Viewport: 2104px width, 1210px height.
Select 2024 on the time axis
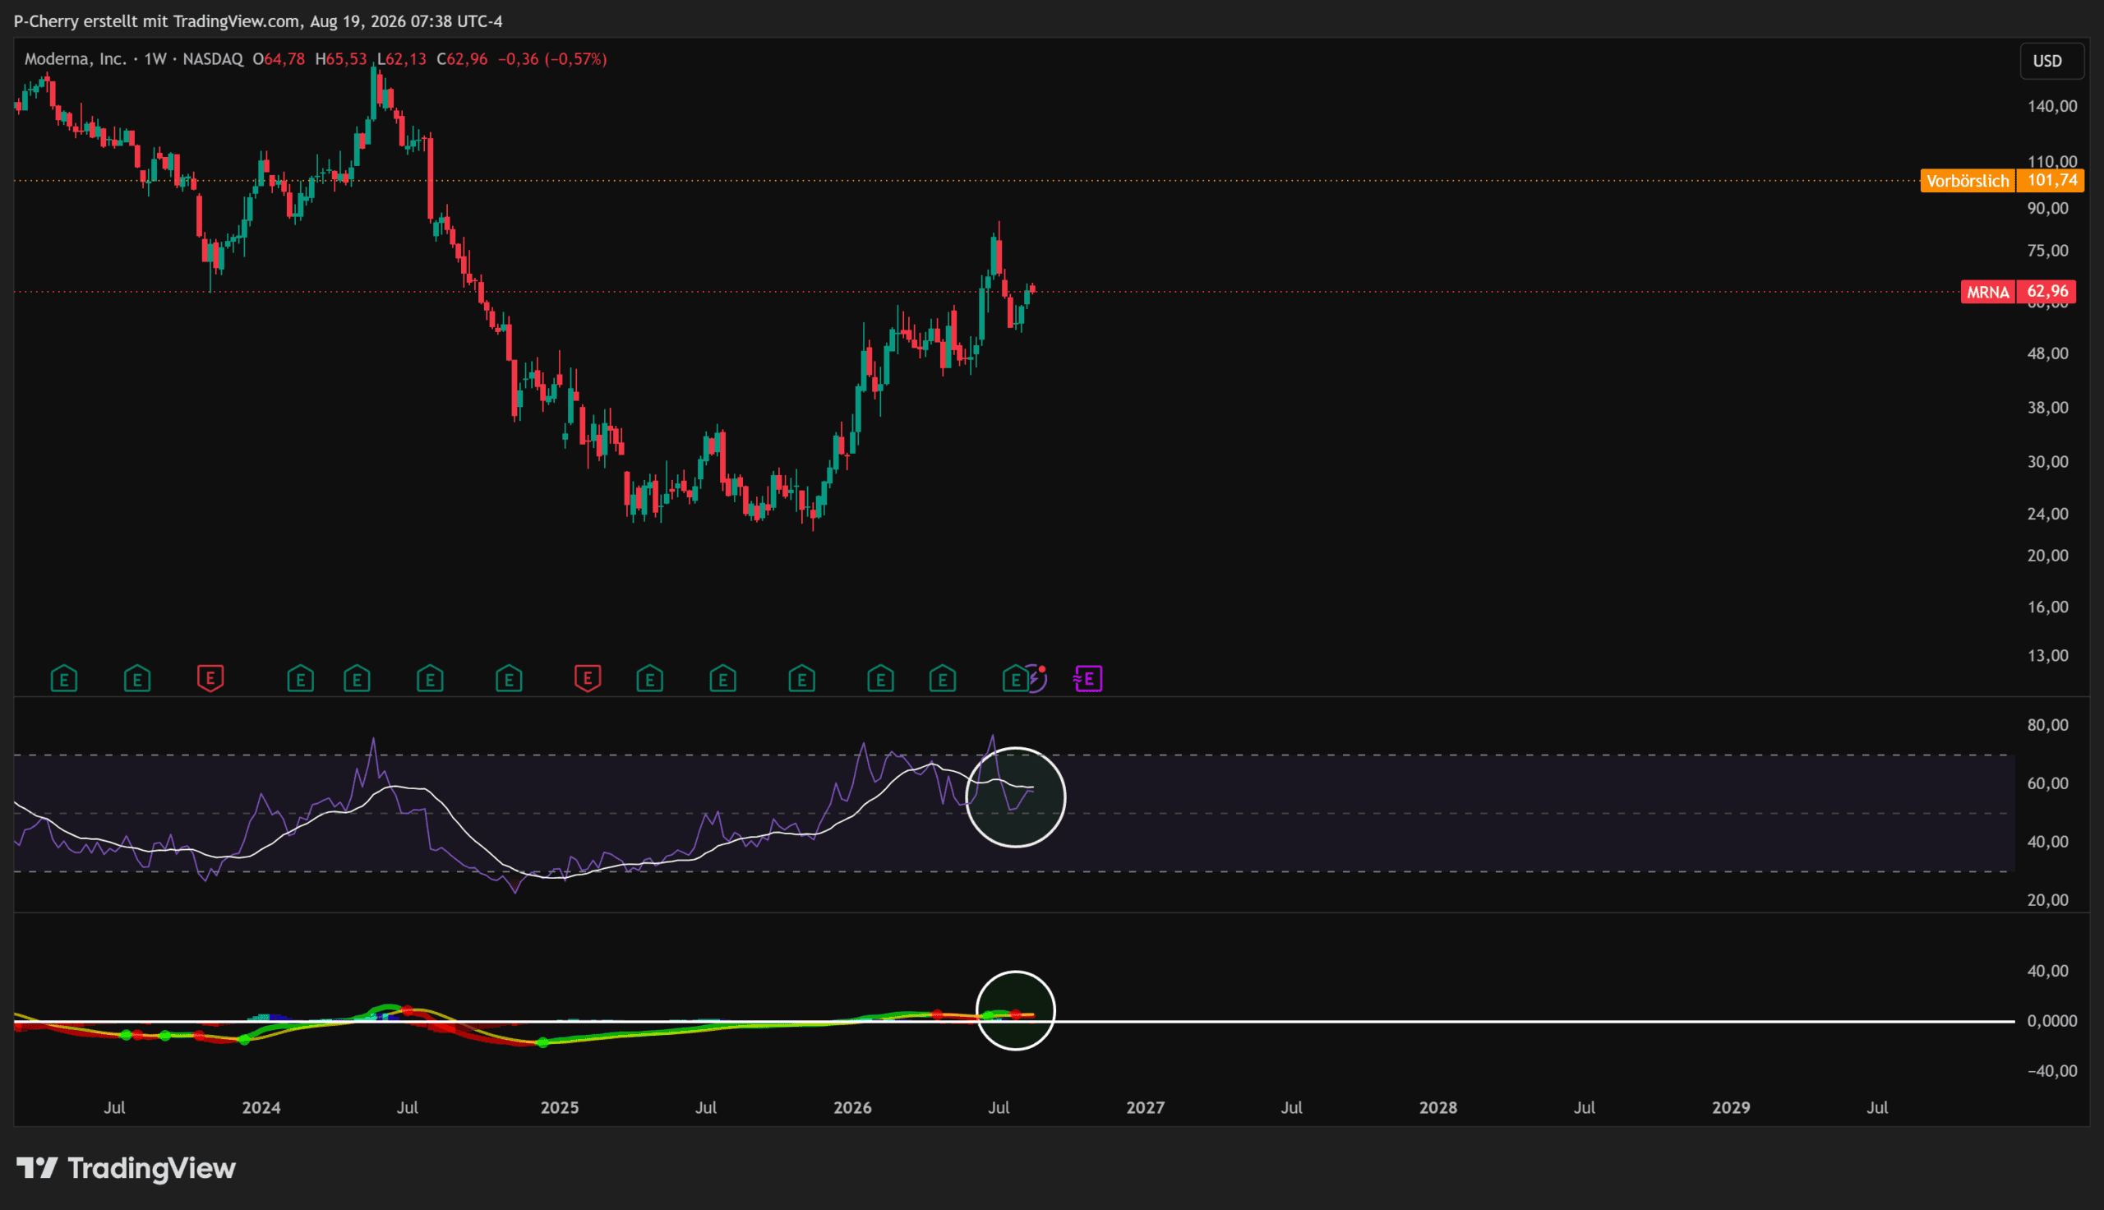(261, 1108)
